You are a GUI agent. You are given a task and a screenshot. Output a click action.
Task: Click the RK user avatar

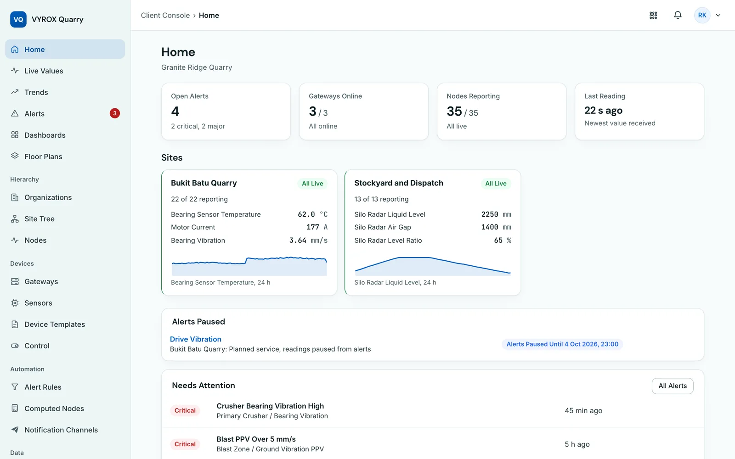point(702,15)
